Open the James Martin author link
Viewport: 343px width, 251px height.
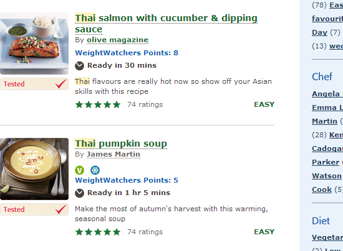(114, 154)
